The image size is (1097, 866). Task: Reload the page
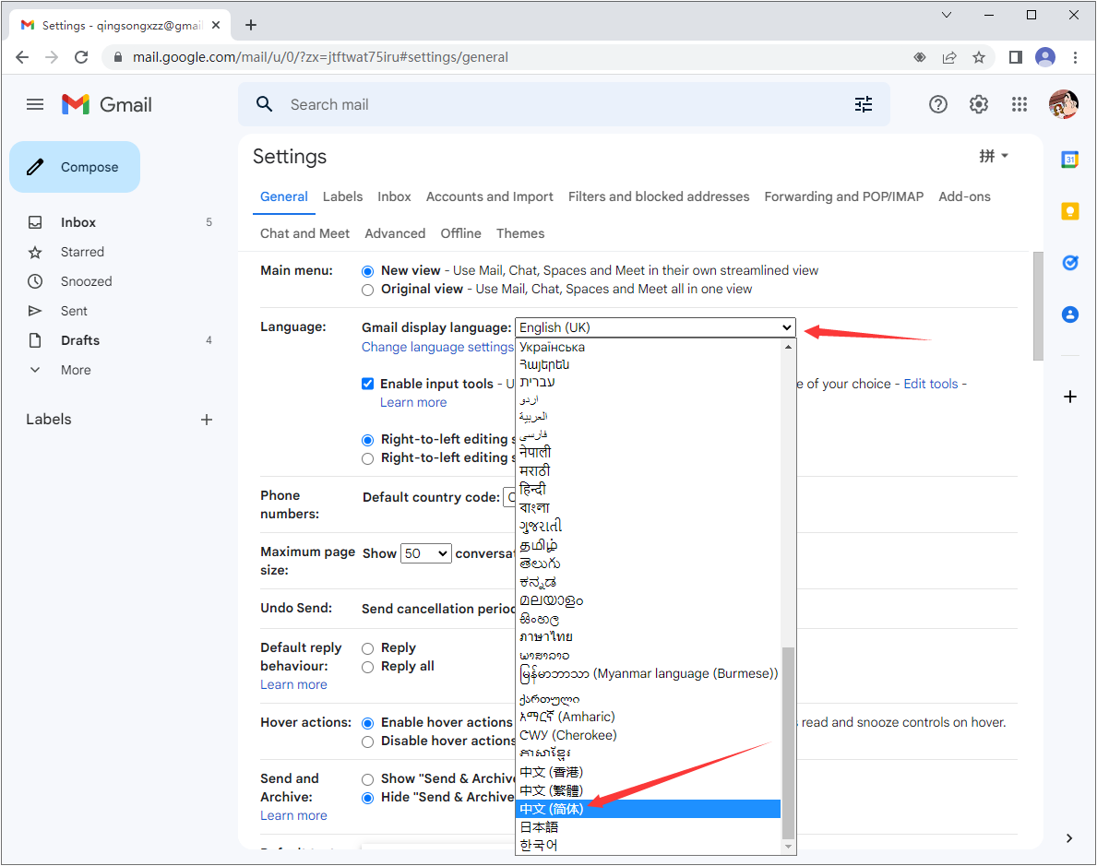pyautogui.click(x=81, y=57)
